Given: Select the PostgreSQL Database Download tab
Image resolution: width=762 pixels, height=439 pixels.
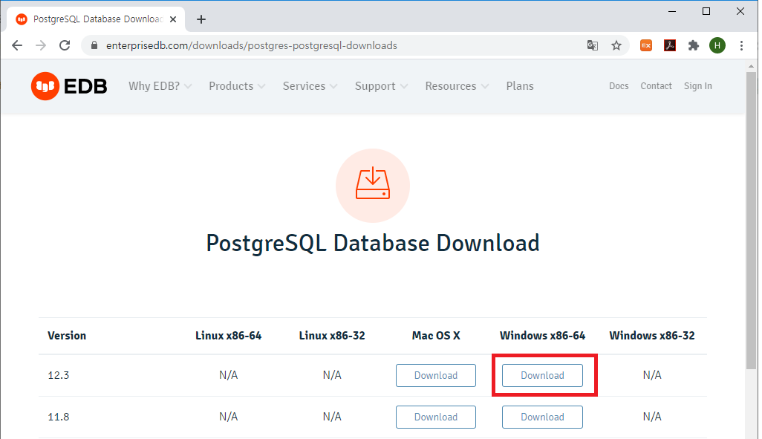Looking at the screenshot, I should 97,19.
